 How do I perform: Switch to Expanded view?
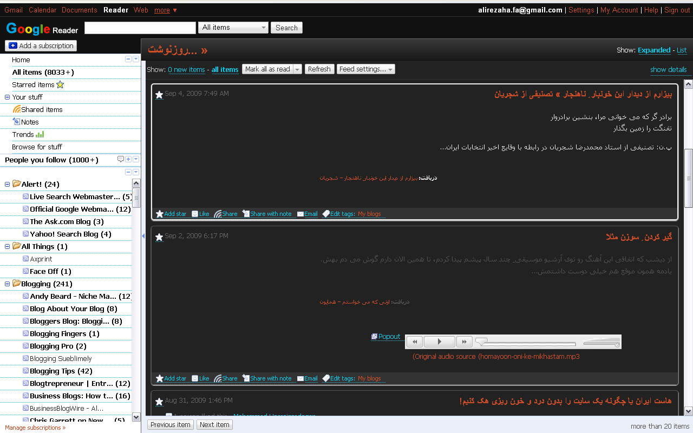654,50
